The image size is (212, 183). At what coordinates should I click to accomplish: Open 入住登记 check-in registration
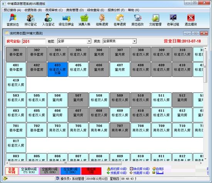(x=48, y=20)
